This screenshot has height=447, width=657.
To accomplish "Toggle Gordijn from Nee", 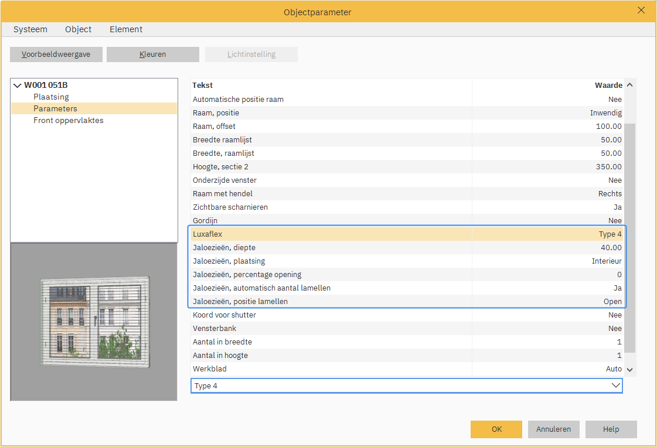I will point(406,220).
